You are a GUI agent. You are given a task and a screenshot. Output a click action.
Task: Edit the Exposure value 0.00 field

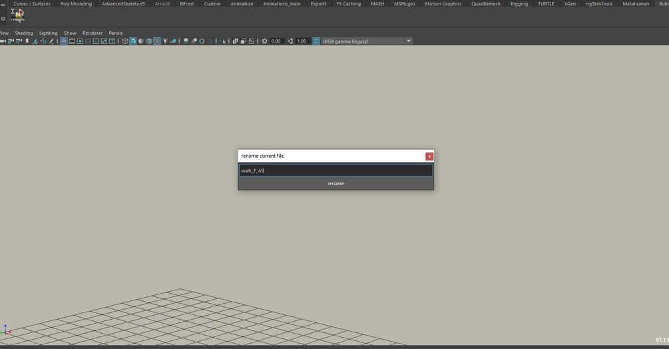[x=277, y=41]
